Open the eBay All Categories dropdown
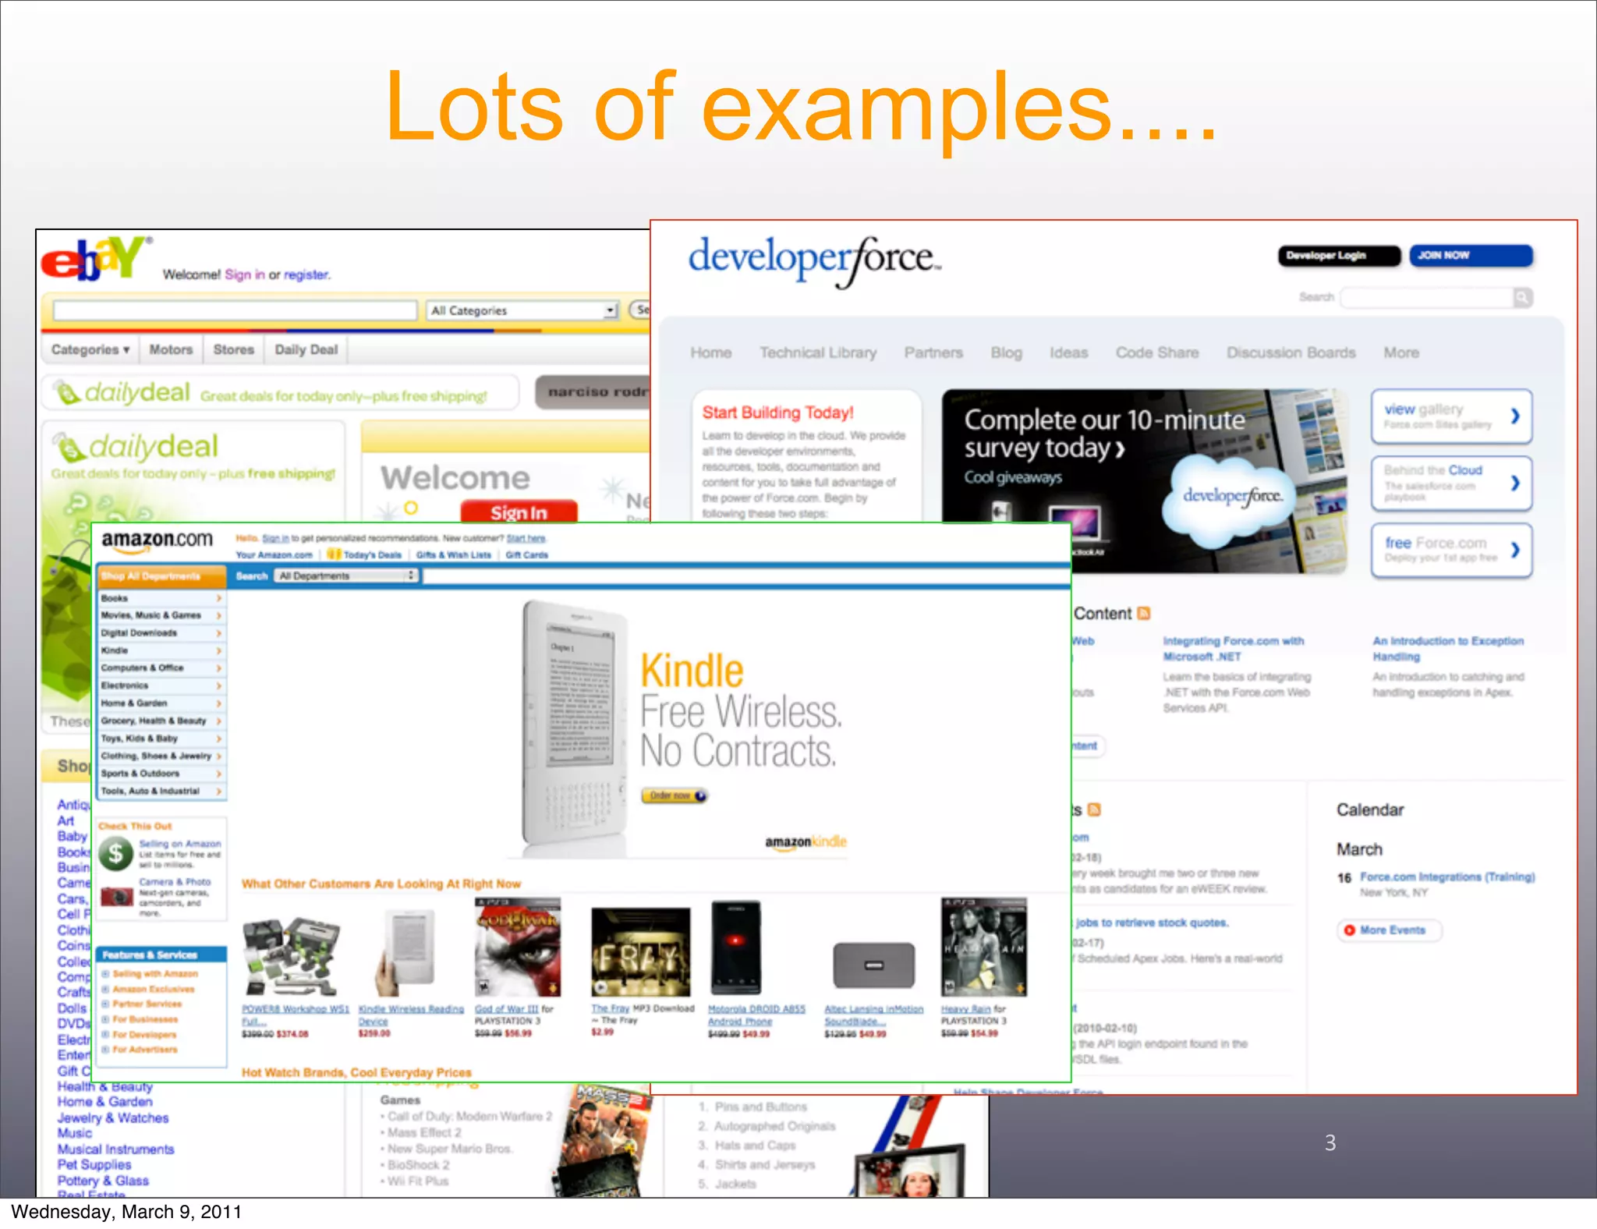 tap(522, 310)
